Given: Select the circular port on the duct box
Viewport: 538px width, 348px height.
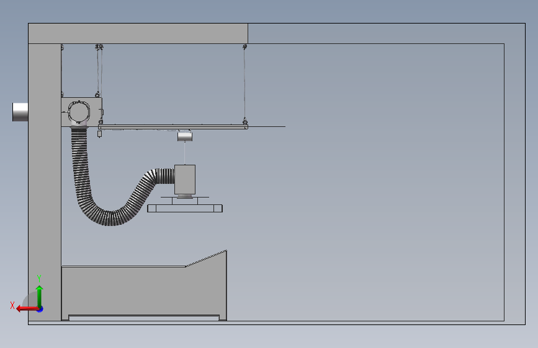Looking at the screenshot, I should tap(79, 111).
